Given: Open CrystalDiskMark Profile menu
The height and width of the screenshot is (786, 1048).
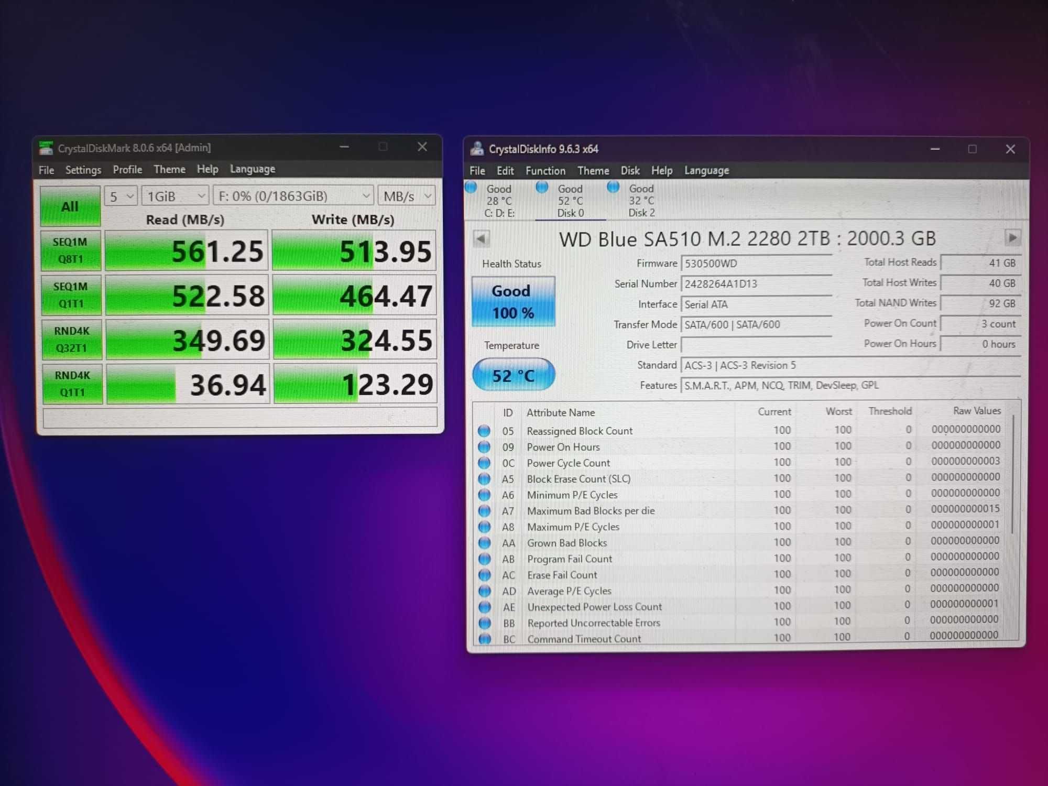Looking at the screenshot, I should click(127, 169).
